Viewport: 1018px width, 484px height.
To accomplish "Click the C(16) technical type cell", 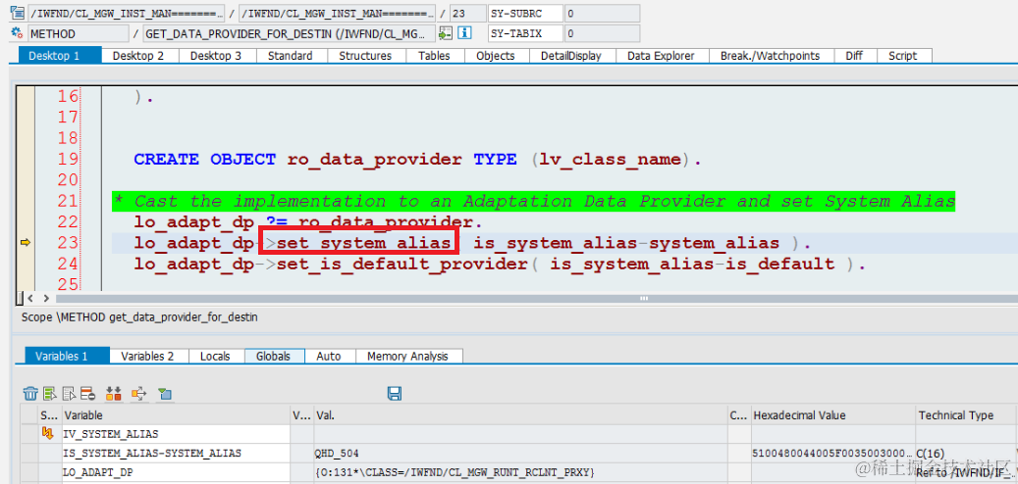I will point(965,453).
